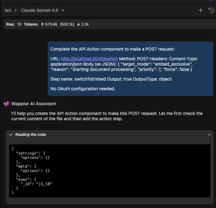Image resolution: width=216 pixels, height=208 pixels.
Task: Open the localhost:9000/switch link
Action: tap(89, 59)
